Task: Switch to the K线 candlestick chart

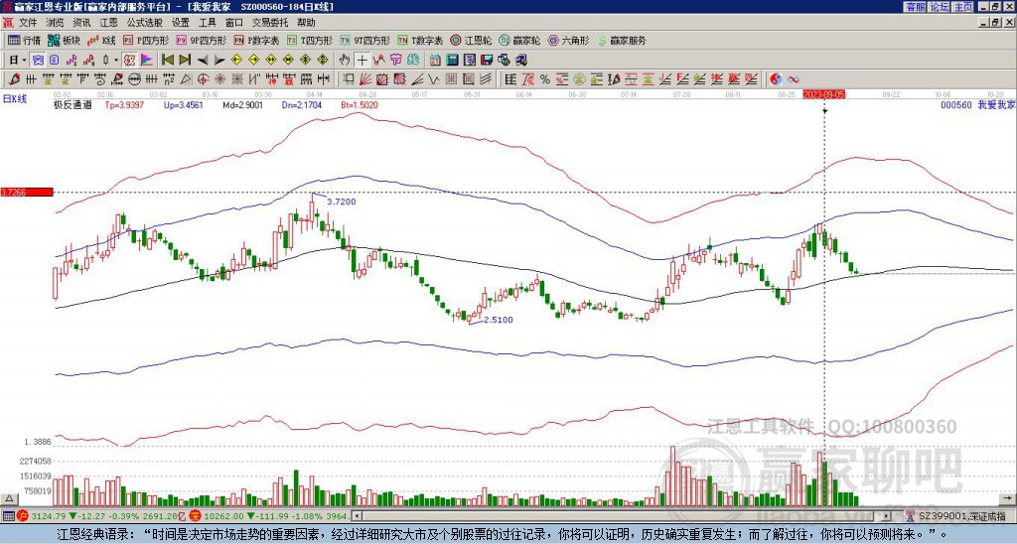Action: pos(101,40)
